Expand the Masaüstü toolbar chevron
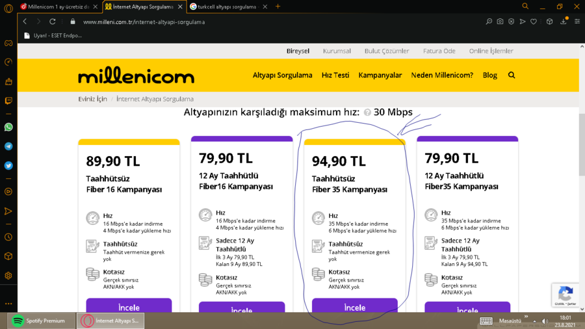Viewport: 585px width, 329px height. click(x=526, y=317)
